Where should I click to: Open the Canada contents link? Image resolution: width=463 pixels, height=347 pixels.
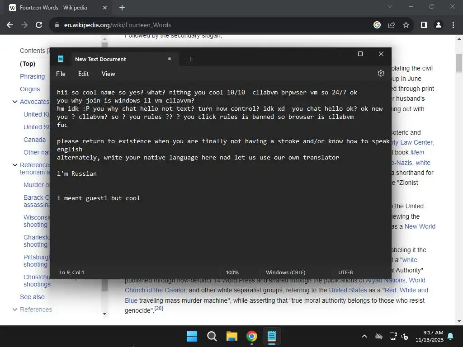34,140
